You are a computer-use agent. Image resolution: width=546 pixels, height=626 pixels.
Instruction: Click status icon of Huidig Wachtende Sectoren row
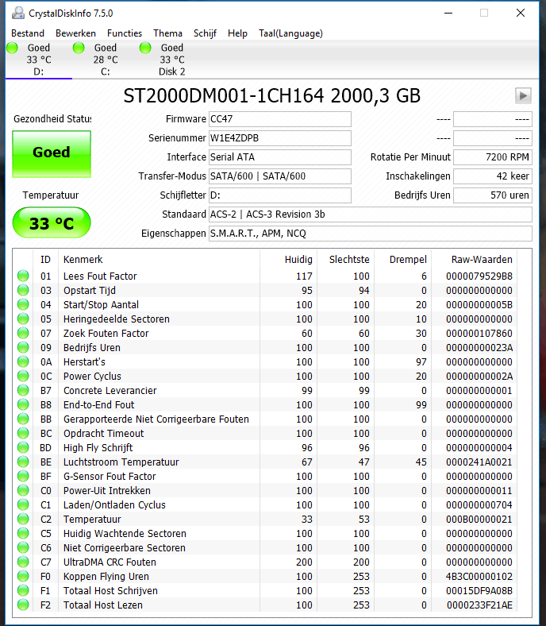point(23,533)
